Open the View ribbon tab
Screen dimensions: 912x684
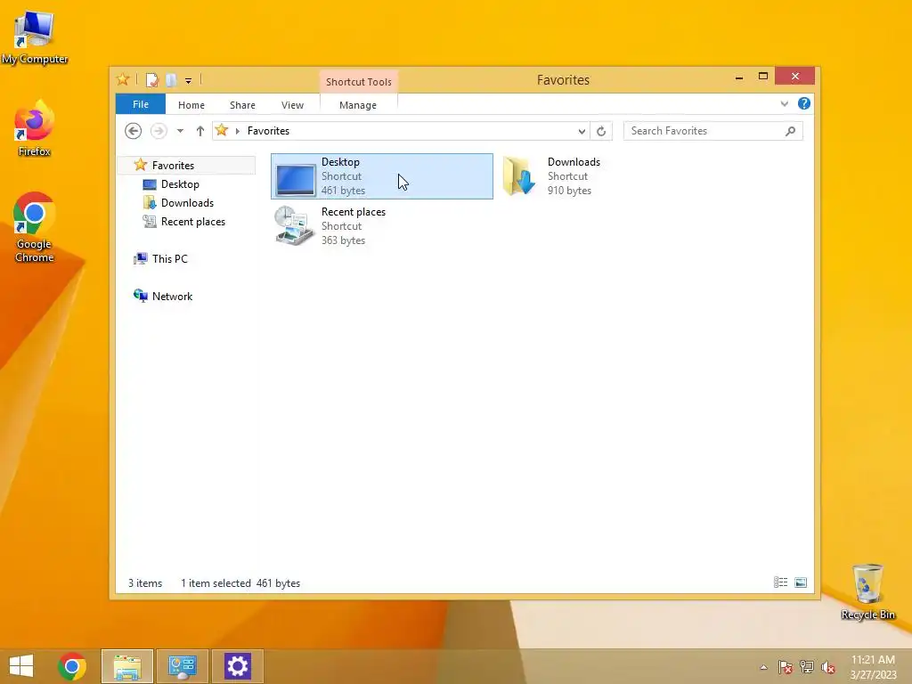click(x=292, y=105)
